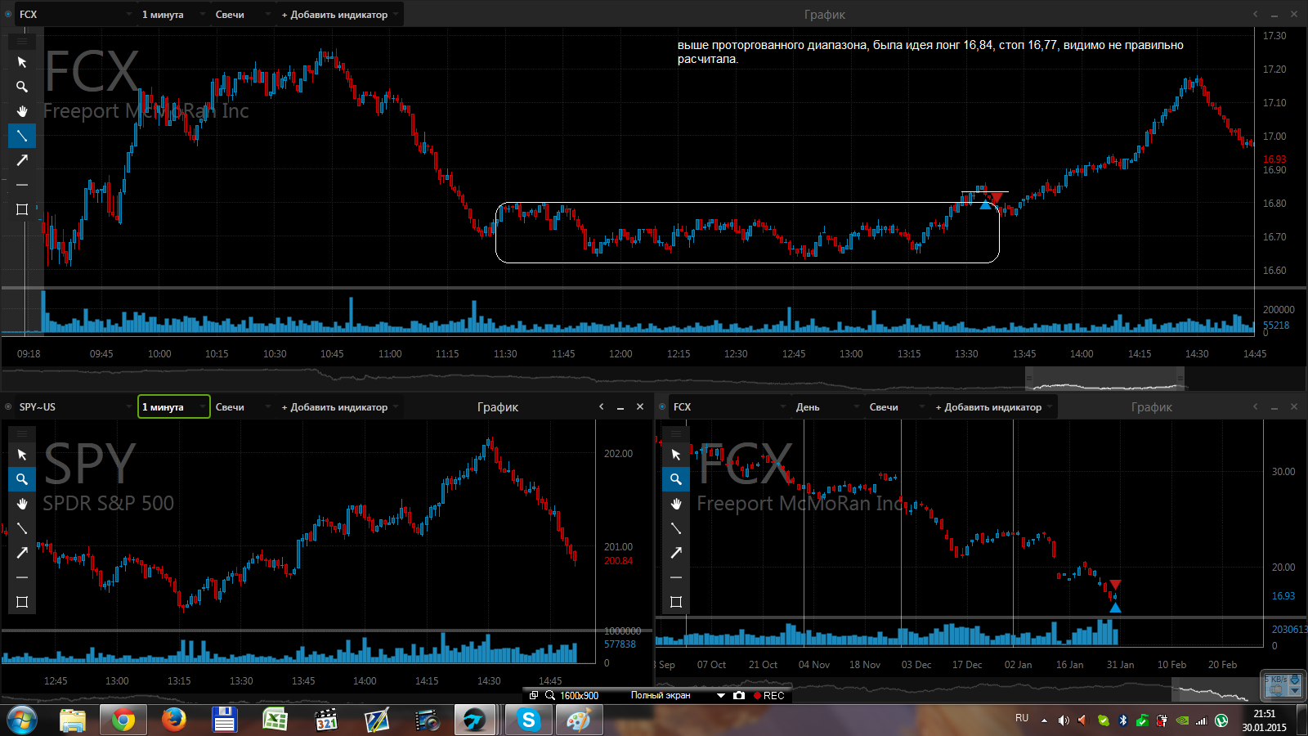The image size is (1308, 736).
Task: Click the back chevron of the top panel
Action: tap(1256, 14)
